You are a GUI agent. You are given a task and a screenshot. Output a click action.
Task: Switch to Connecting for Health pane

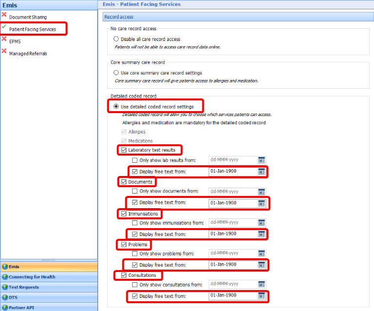coord(49,277)
